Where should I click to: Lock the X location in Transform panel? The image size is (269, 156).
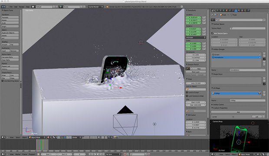[204, 17]
